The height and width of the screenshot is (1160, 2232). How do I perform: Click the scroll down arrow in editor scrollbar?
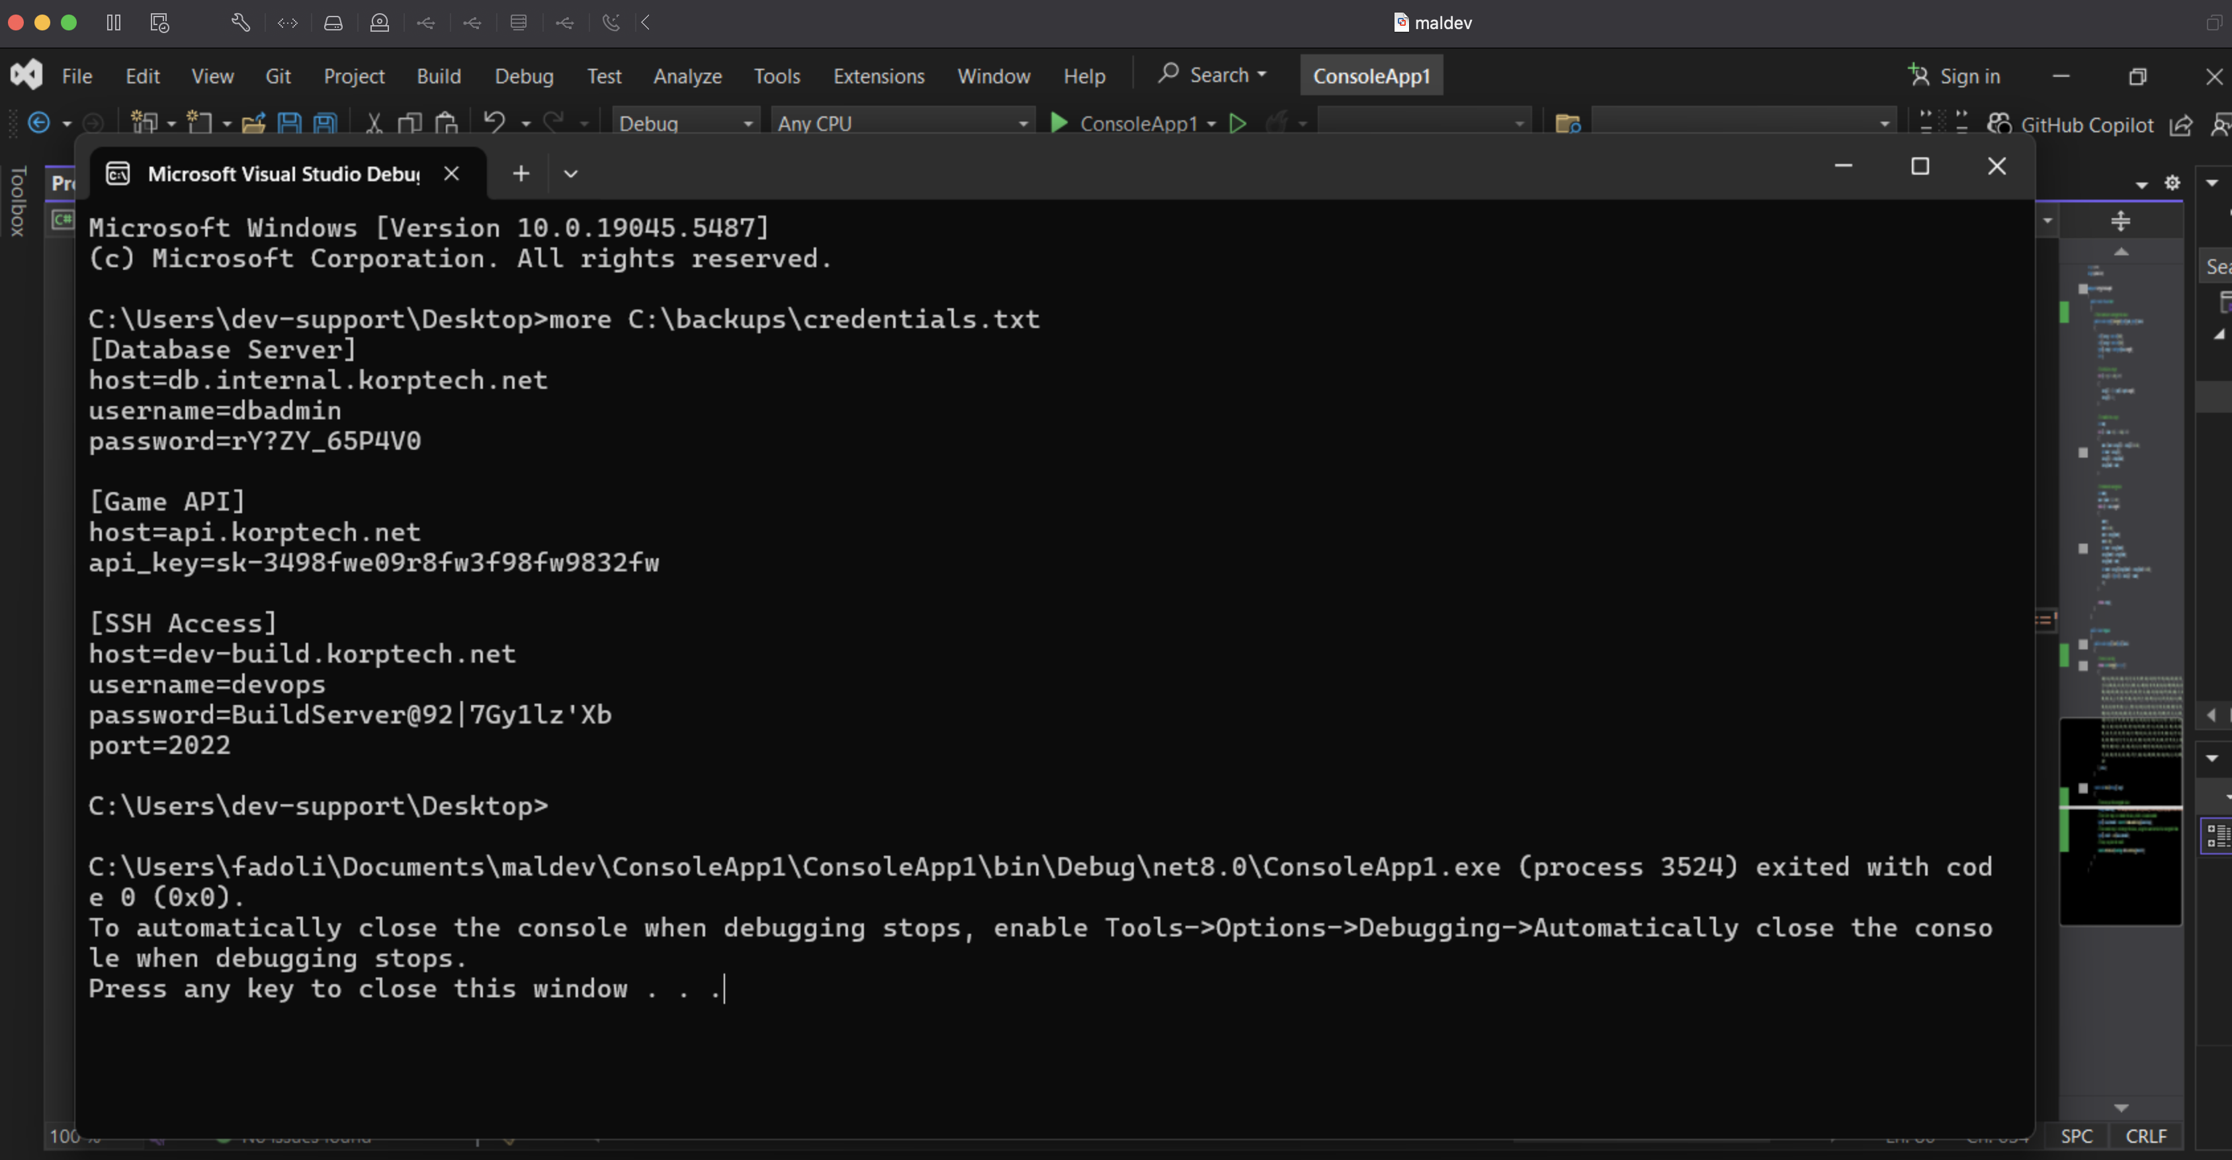(x=2121, y=1108)
